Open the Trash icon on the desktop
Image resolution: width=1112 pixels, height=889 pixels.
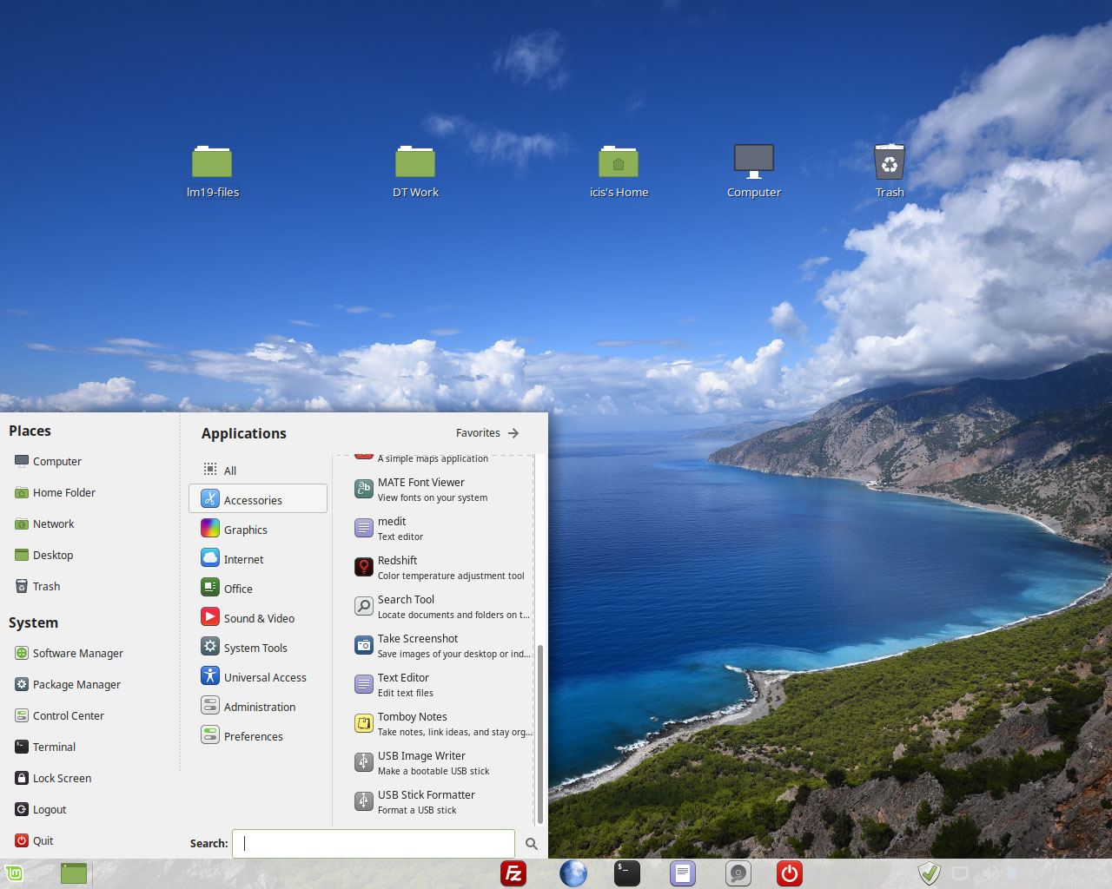889,171
